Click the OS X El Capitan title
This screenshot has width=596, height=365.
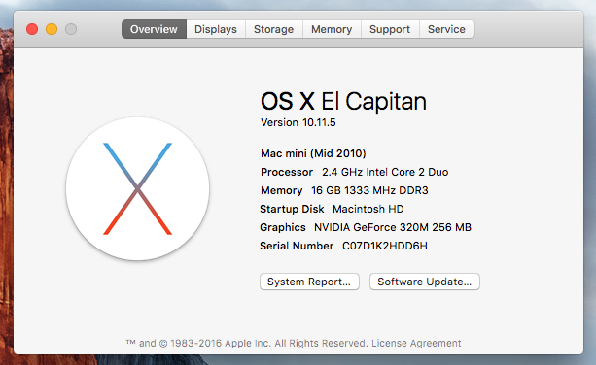[x=343, y=101]
